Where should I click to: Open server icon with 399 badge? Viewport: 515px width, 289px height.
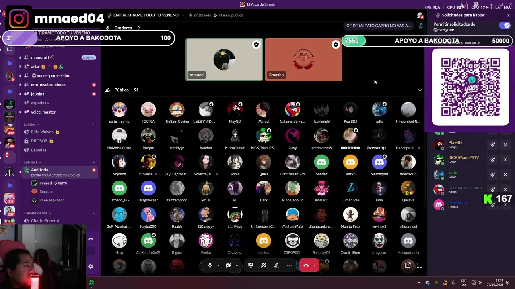click(x=10, y=130)
